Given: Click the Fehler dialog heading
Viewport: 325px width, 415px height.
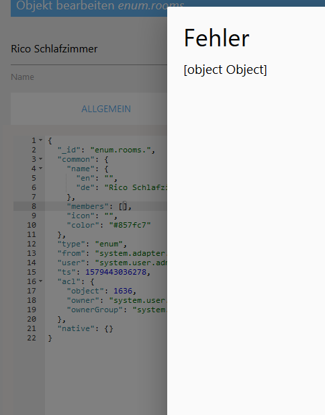Looking at the screenshot, I should click(216, 38).
